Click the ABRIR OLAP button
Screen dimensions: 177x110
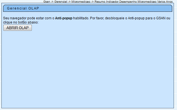pyautogui.click(x=18, y=28)
